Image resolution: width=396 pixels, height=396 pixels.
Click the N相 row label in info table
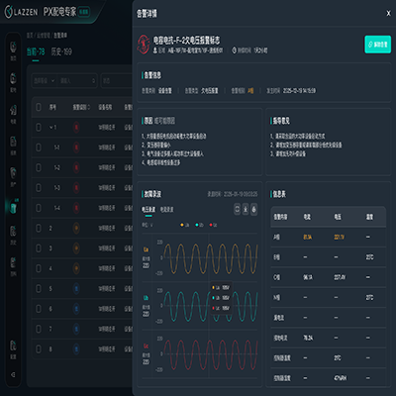click(x=276, y=297)
